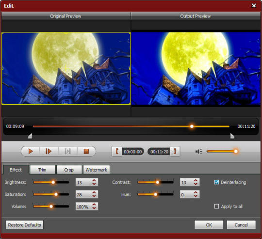
Task: Click the Volume effect slider handle
Action: pyautogui.click(x=51, y=207)
